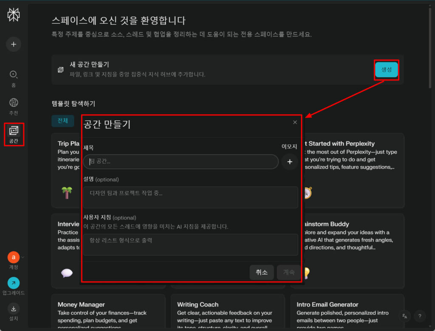The width and height of the screenshot is (435, 331).
Task: Click the 생성 create button
Action: [x=387, y=70]
